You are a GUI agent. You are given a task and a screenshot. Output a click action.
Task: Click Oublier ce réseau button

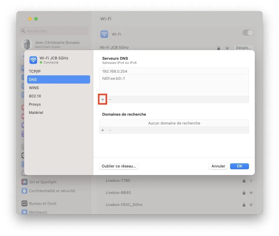[119, 166]
